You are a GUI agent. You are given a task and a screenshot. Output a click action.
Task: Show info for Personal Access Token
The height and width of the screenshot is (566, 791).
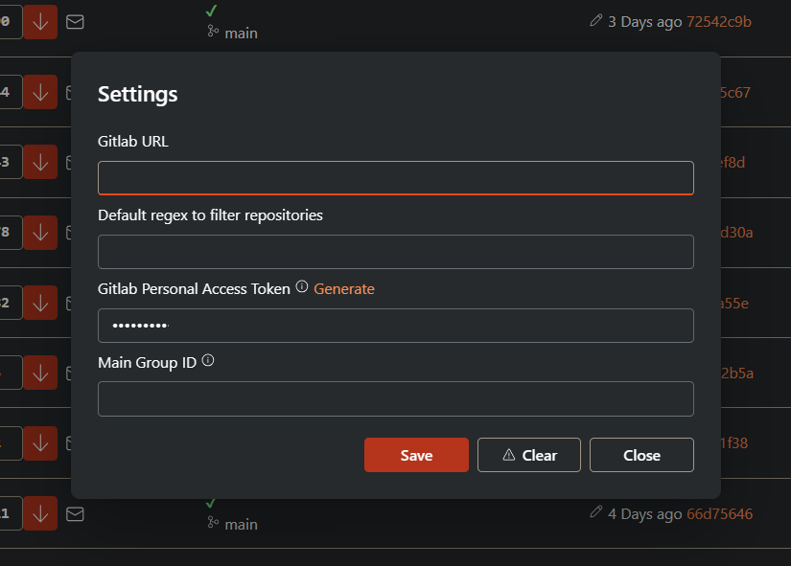pyautogui.click(x=302, y=286)
